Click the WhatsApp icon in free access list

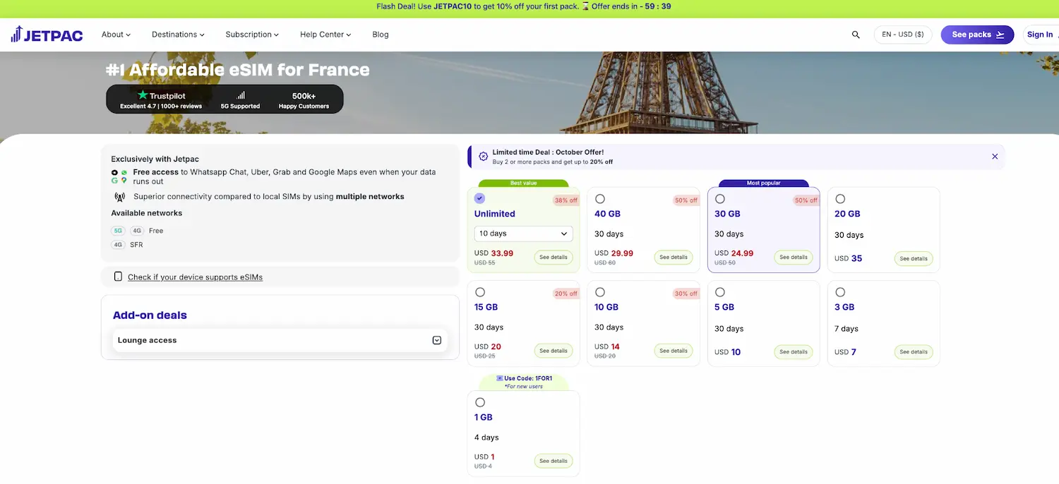click(x=123, y=171)
